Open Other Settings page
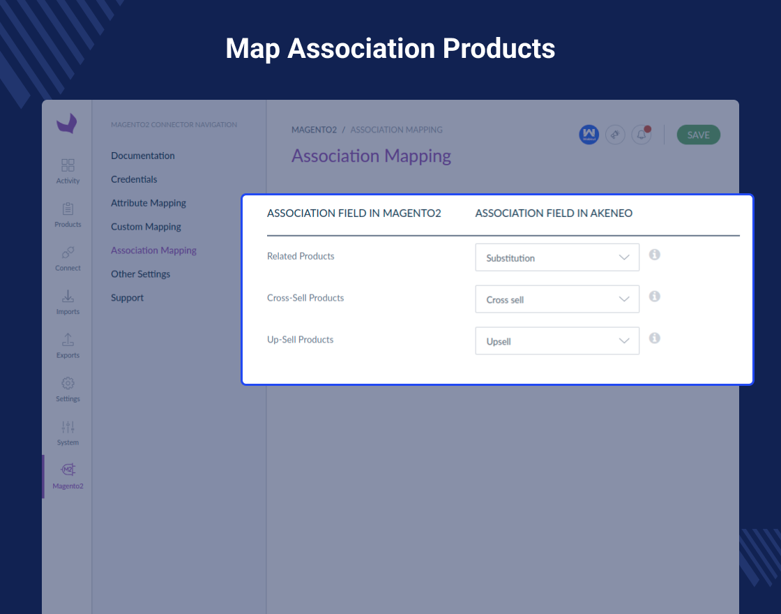 point(140,274)
